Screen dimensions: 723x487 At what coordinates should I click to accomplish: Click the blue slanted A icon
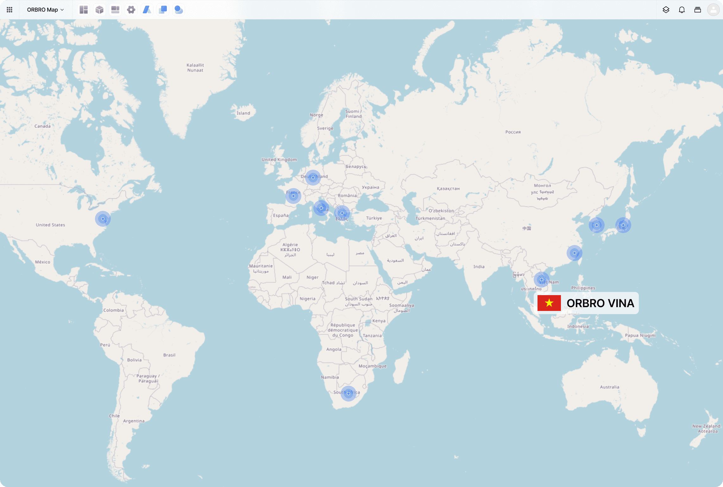(x=147, y=10)
